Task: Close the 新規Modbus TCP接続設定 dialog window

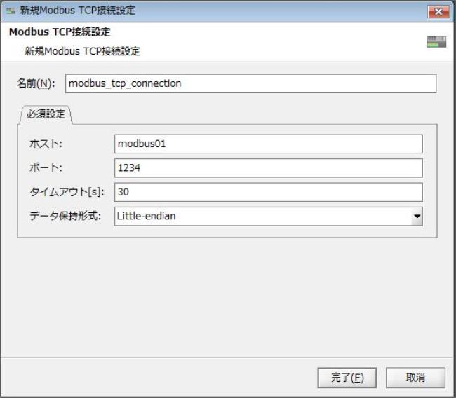Action: pos(437,11)
